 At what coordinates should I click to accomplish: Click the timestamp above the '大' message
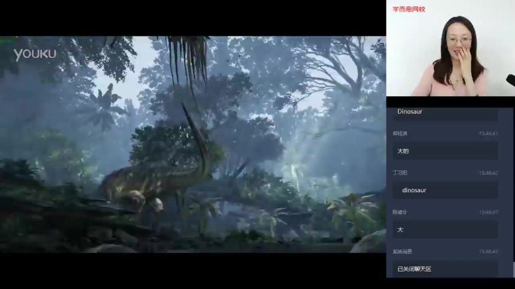point(488,212)
